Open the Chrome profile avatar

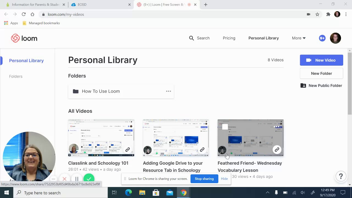(x=337, y=14)
